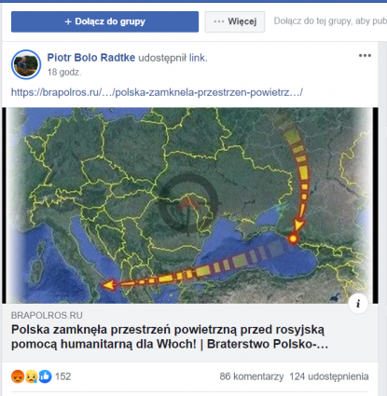This screenshot has height=396, width=387.
Task: Open the "Więcej" more options dropdown
Action: point(235,21)
